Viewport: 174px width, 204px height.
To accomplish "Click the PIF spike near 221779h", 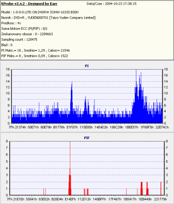I will tap(161, 189).
